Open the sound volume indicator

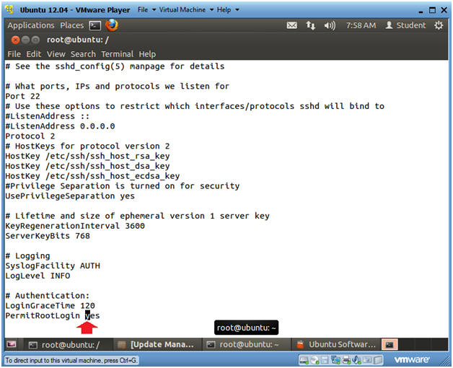pos(330,26)
